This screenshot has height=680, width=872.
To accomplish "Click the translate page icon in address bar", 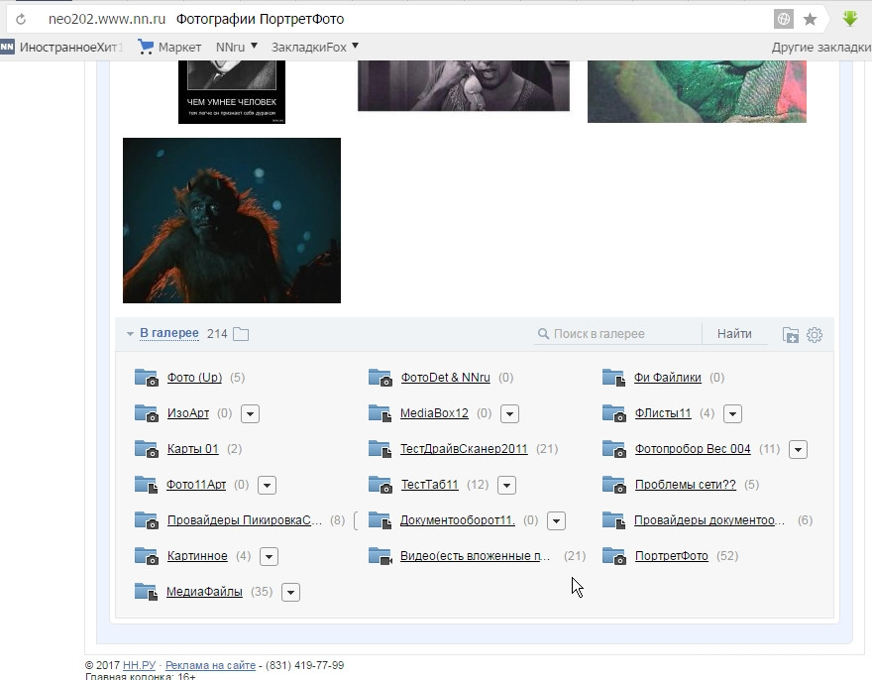I will coord(784,20).
